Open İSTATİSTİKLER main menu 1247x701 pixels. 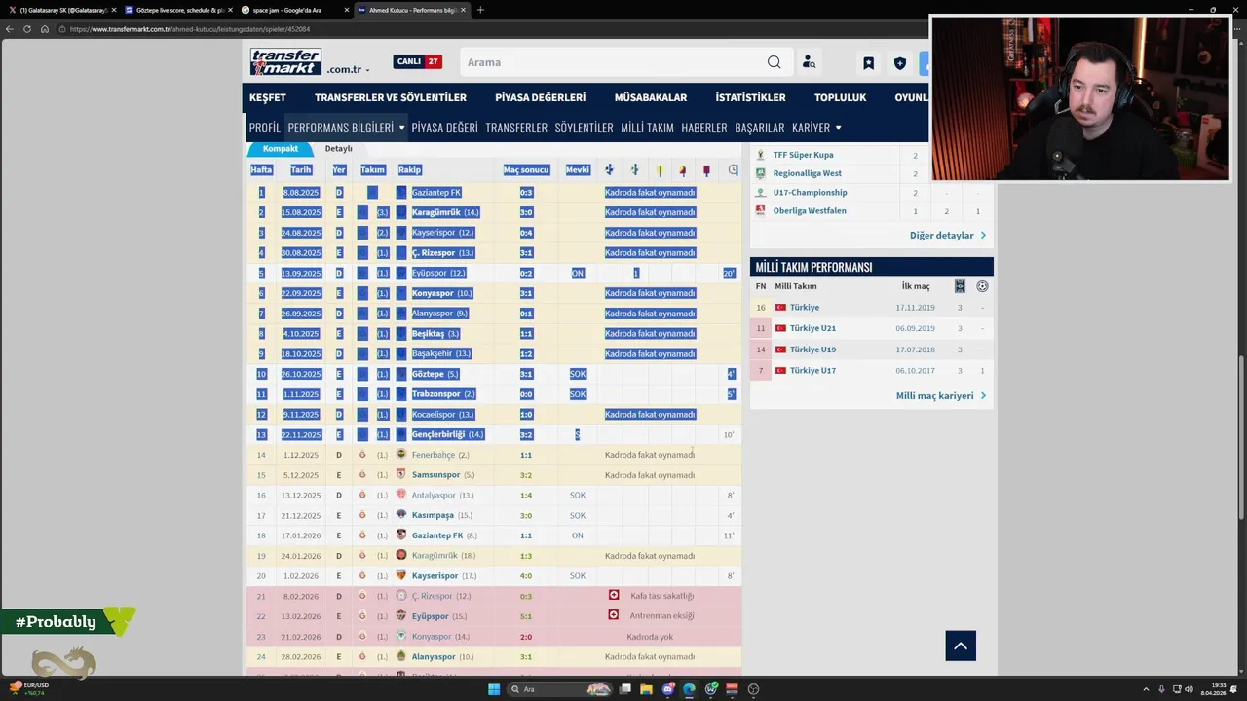750,97
